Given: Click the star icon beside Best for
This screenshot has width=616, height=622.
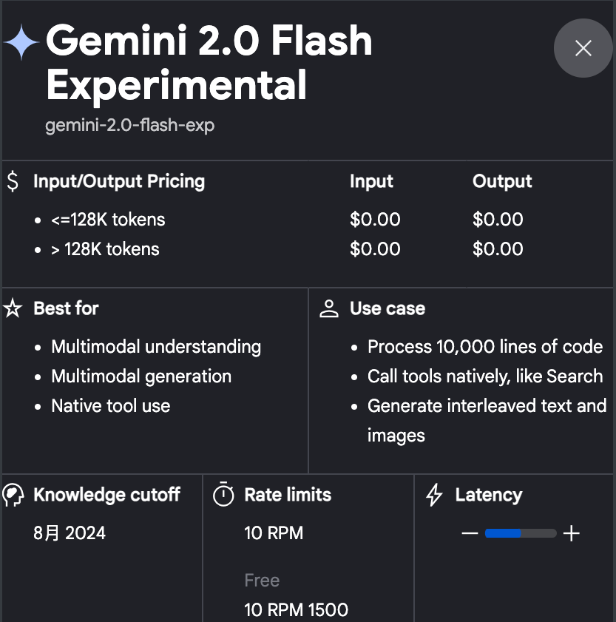Looking at the screenshot, I should click(x=13, y=308).
